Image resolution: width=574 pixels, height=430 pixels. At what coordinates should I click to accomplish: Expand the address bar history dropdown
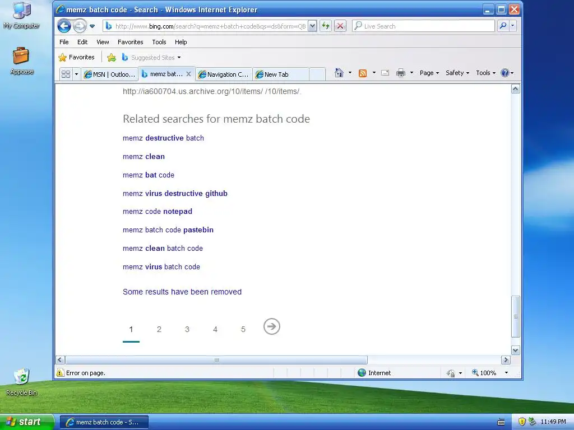tap(312, 26)
